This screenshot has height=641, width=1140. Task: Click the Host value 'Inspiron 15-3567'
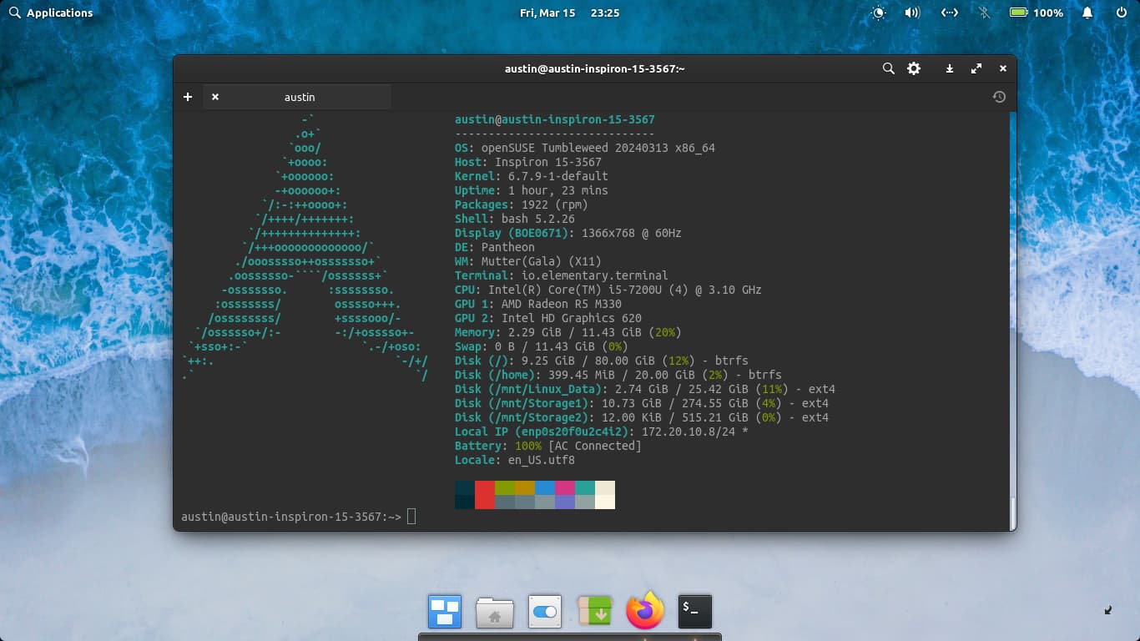click(548, 162)
